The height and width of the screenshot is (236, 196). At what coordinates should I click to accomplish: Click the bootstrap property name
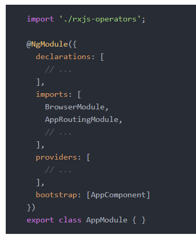tap(56, 195)
